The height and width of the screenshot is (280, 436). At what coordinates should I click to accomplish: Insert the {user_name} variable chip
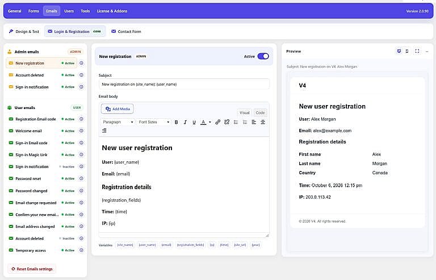click(148, 245)
